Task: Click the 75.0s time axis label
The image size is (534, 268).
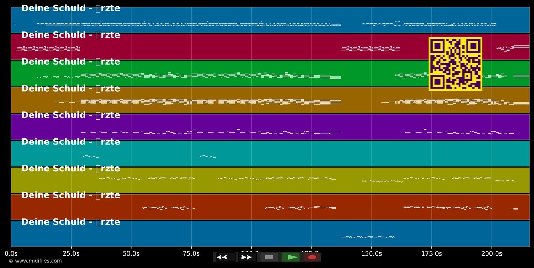Action: [191, 254]
